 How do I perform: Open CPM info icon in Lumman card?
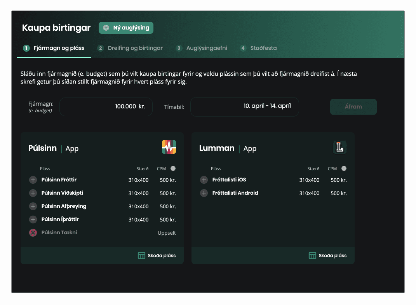coord(344,169)
